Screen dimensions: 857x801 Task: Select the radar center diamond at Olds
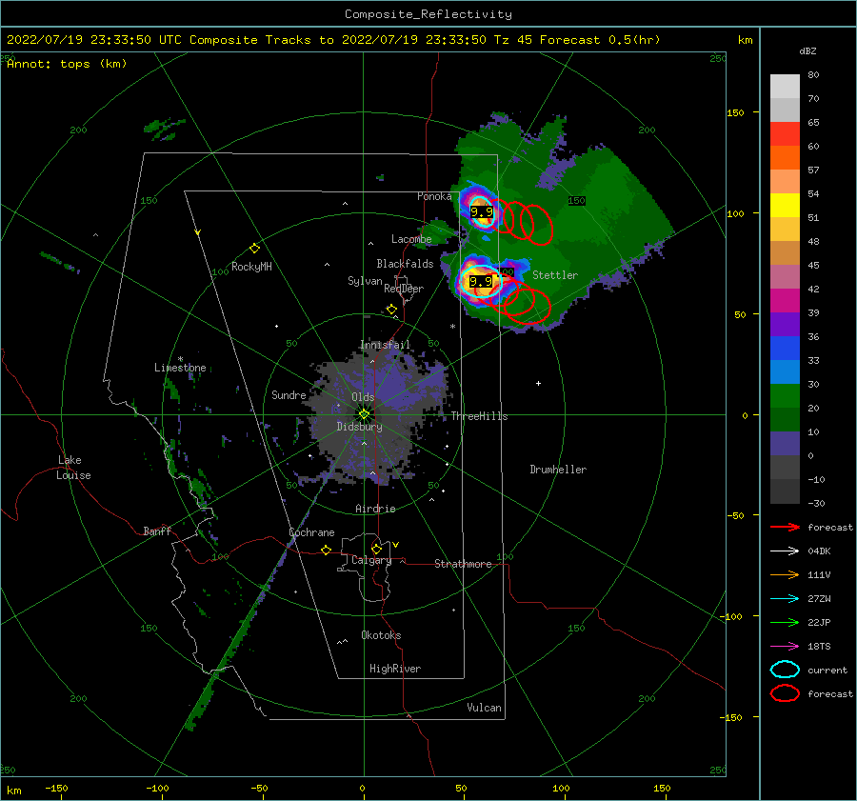(364, 414)
